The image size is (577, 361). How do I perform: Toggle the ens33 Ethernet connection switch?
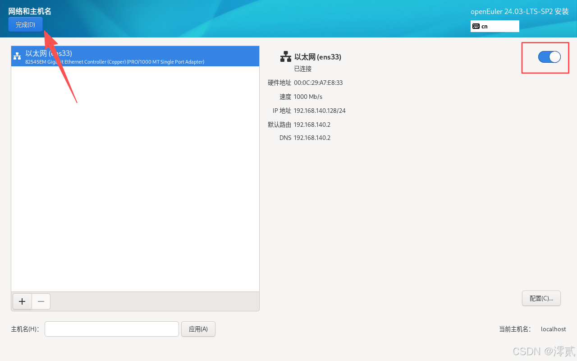[x=549, y=57]
